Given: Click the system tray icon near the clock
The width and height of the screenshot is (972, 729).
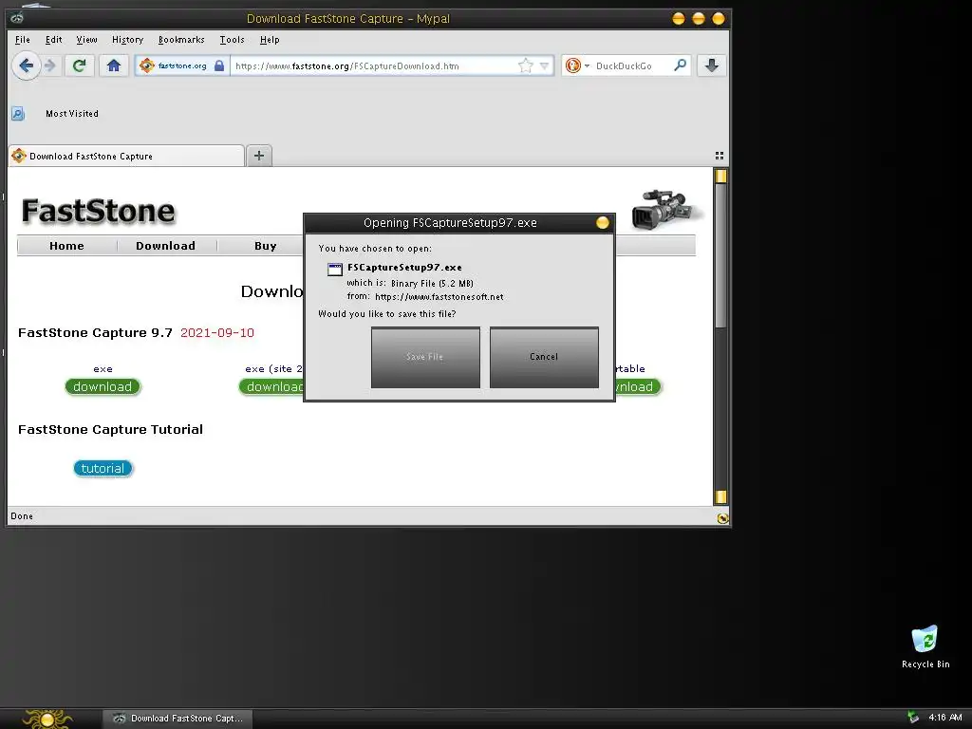Looking at the screenshot, I should 913,718.
